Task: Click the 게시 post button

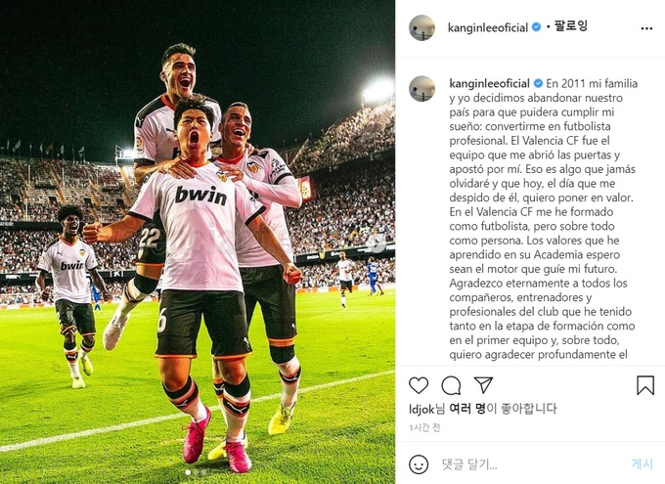Action: [642, 463]
